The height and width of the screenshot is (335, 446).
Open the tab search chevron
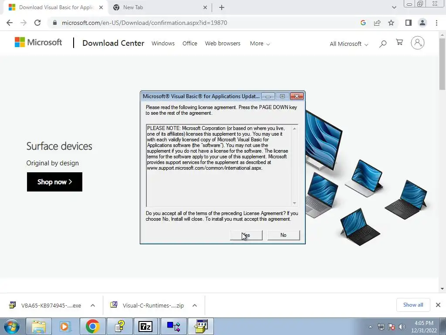394,7
